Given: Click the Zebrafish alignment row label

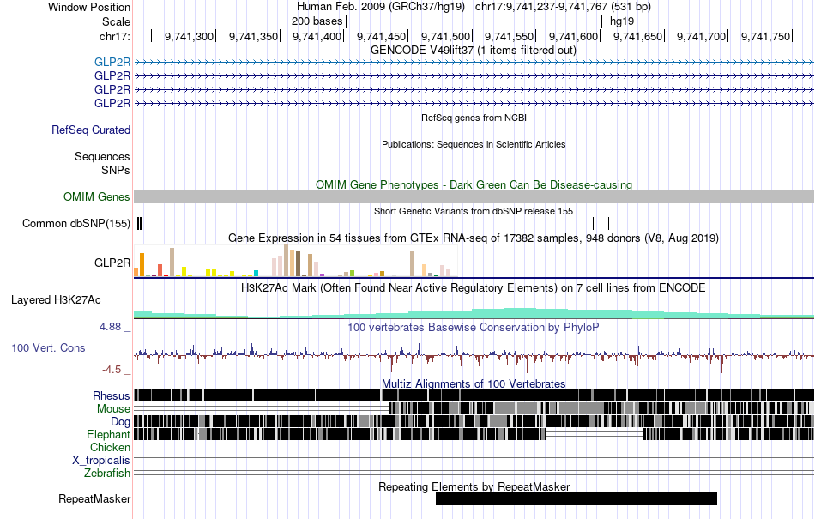Looking at the screenshot, I should (x=107, y=474).
